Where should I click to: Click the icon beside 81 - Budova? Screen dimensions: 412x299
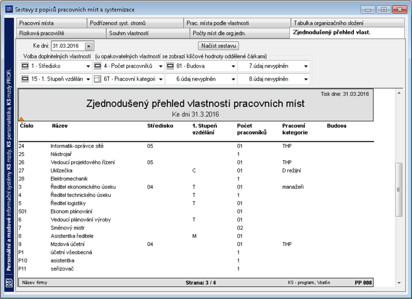point(170,66)
